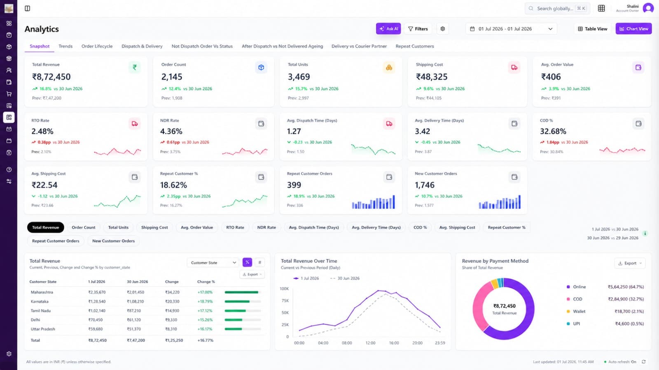Open the customers people icon in sidebar

[x=9, y=70]
